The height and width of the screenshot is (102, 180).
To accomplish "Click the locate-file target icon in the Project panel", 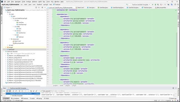I will click(x=36, y=7).
